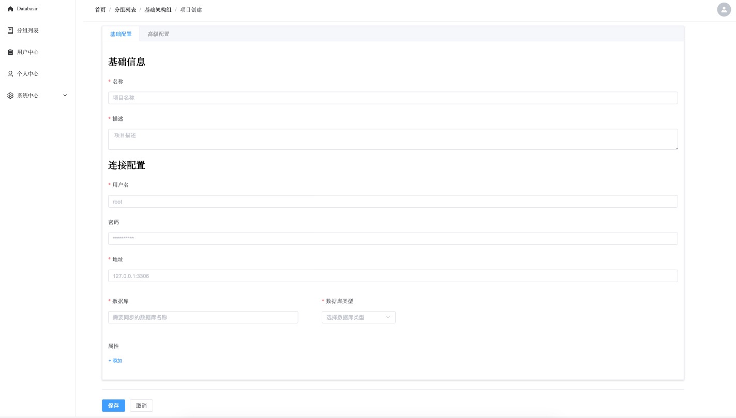
Task: Go to 基础架构组 in the breadcrumb
Action: click(158, 10)
